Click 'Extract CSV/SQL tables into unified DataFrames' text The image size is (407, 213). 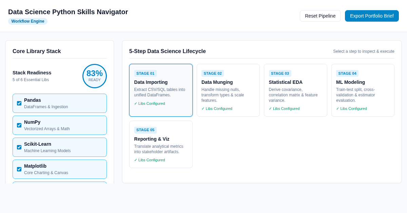(160, 92)
